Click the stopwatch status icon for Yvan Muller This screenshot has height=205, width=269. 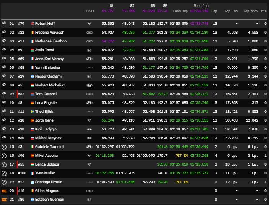tap(4, 173)
